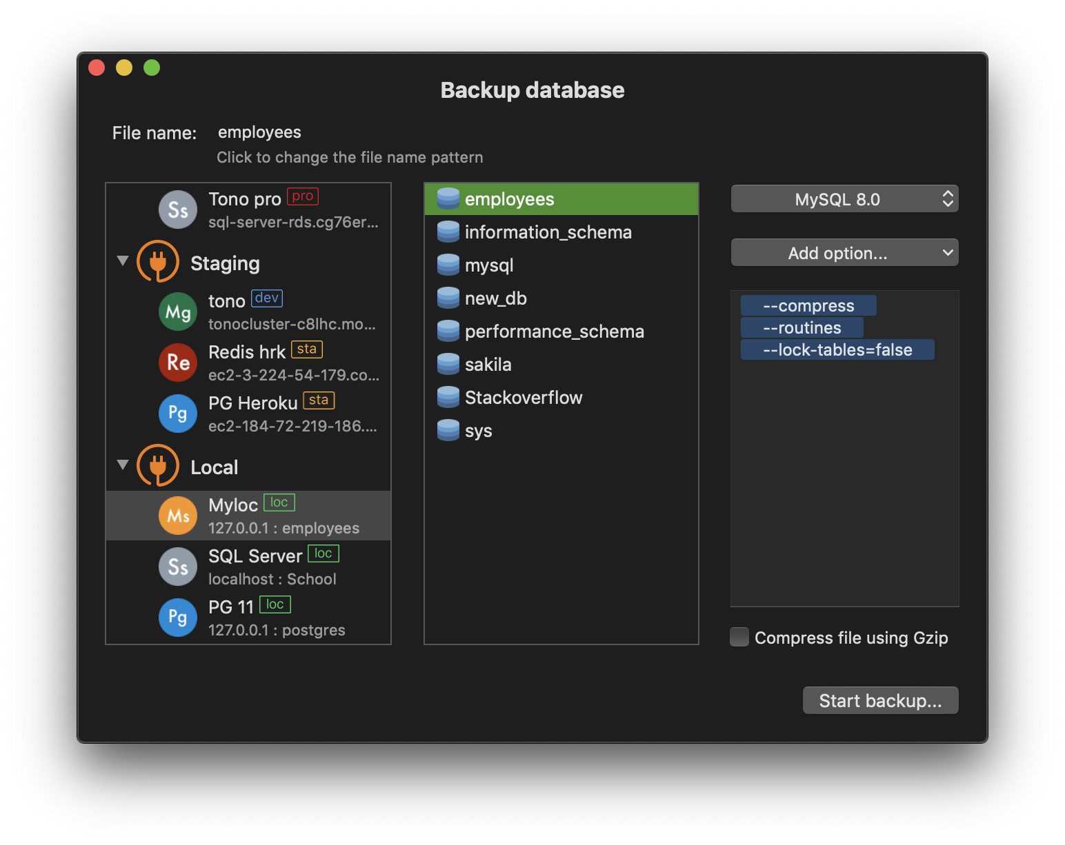Click the employees file name pattern
Screen dimensions: 1065x845
point(259,132)
